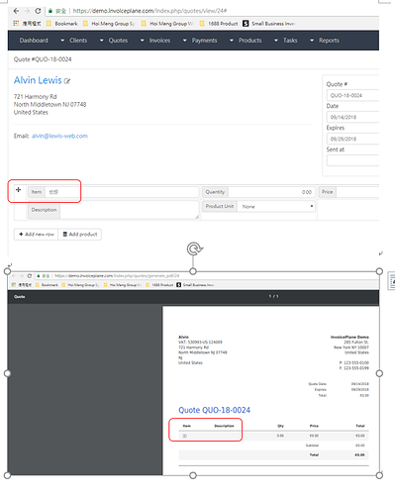Expand the Reports dropdown menu
The height and width of the screenshot is (495, 395).
[325, 41]
